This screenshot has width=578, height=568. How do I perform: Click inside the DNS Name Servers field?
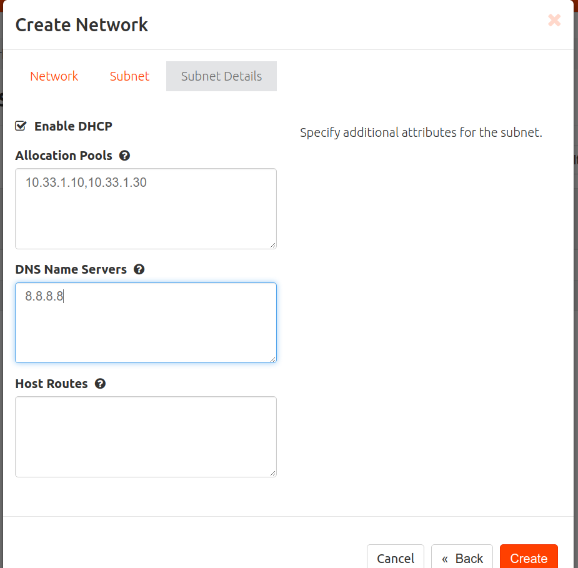(146, 322)
